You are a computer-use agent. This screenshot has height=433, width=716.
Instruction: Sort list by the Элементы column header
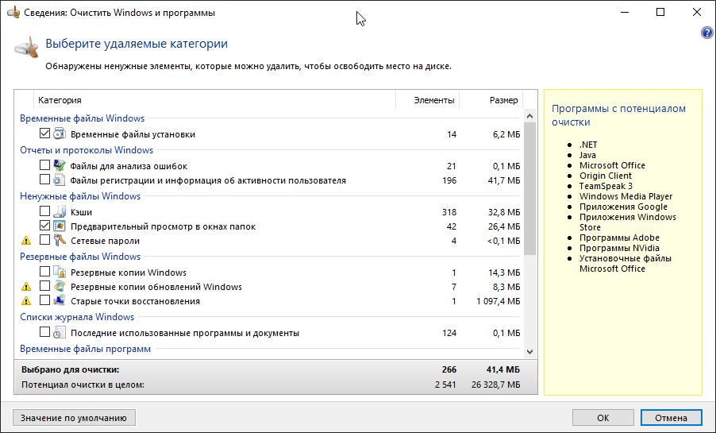434,100
